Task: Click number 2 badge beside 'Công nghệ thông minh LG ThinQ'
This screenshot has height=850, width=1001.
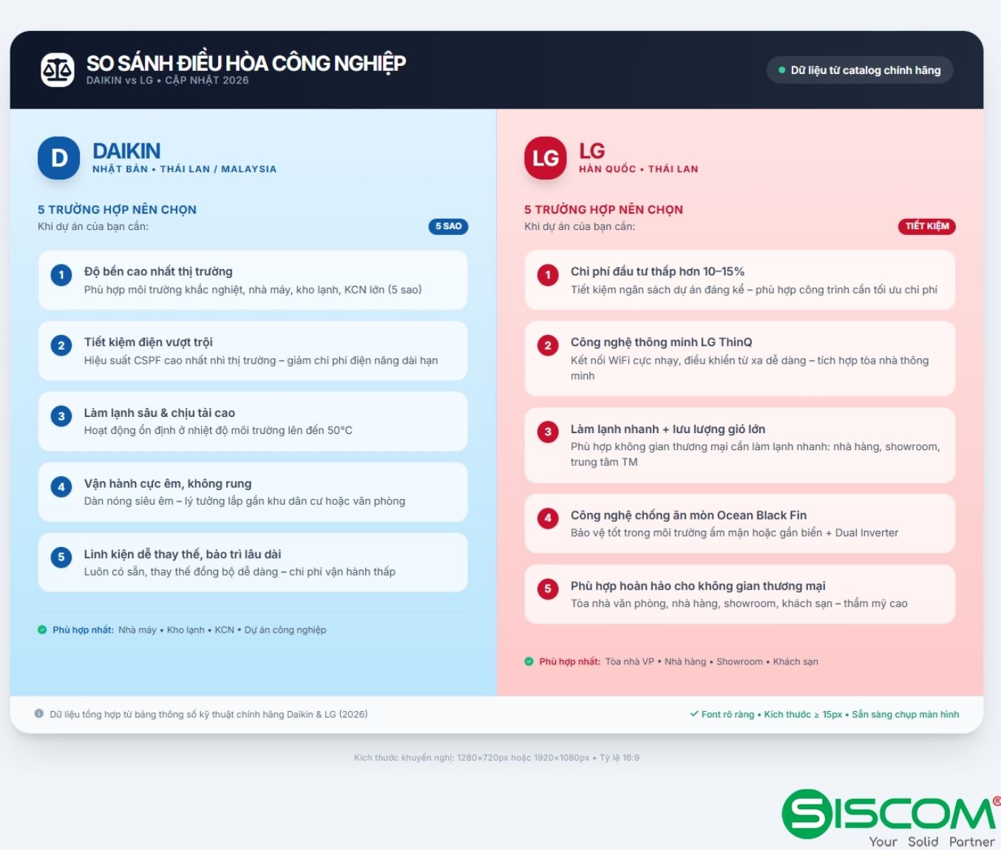Action: point(548,345)
